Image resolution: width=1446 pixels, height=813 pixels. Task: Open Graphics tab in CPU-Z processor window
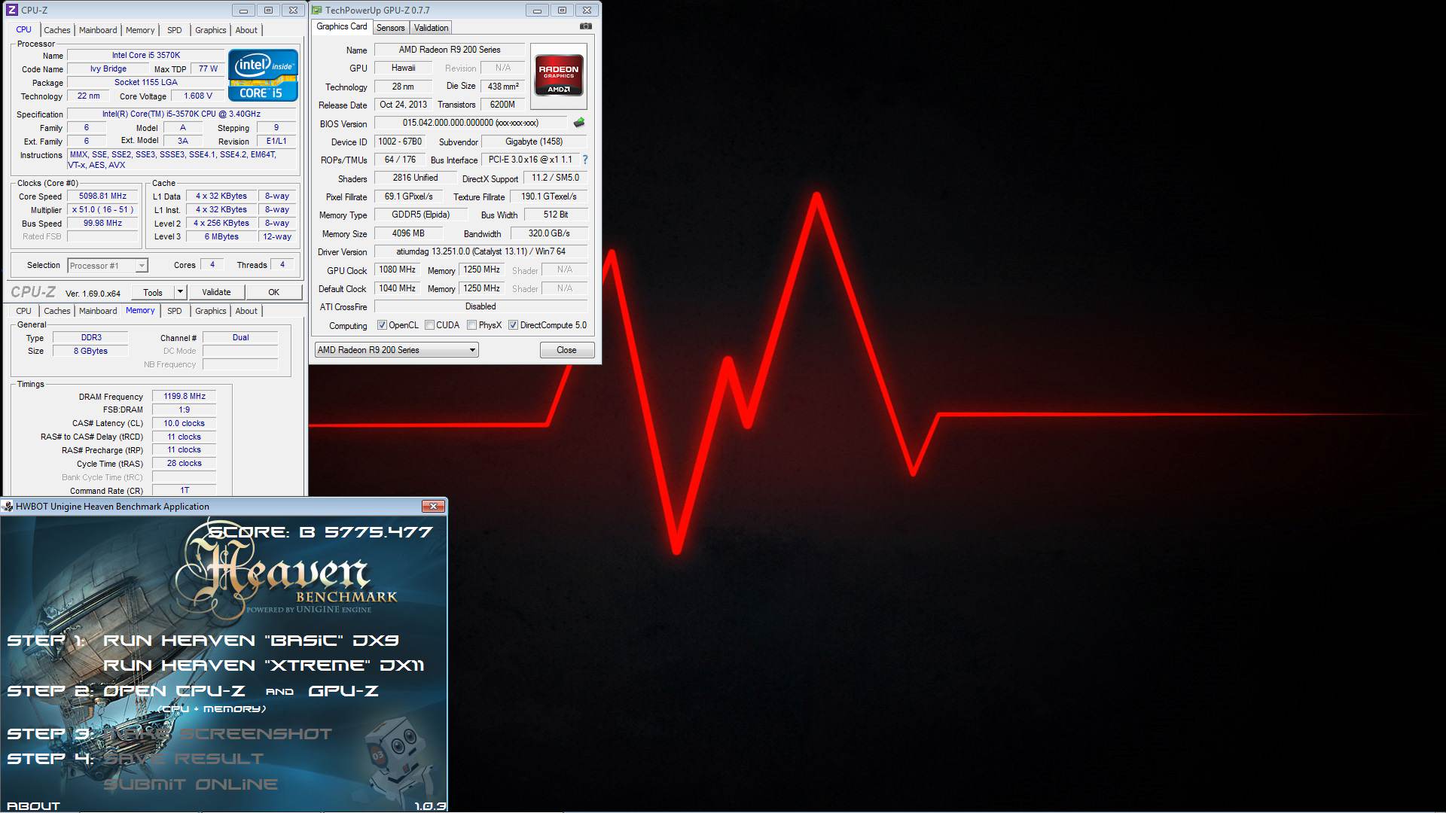click(x=210, y=30)
